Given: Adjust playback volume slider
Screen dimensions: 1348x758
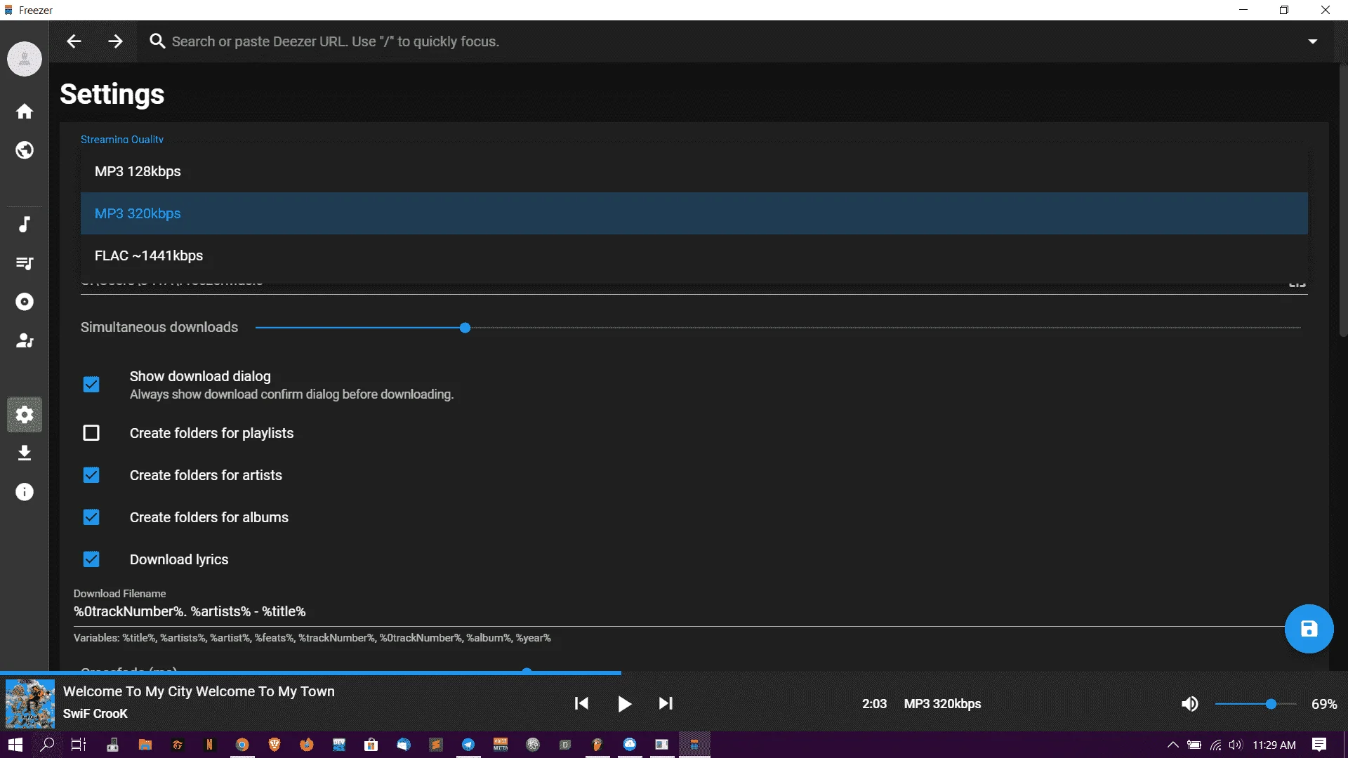Looking at the screenshot, I should pyautogui.click(x=1271, y=704).
